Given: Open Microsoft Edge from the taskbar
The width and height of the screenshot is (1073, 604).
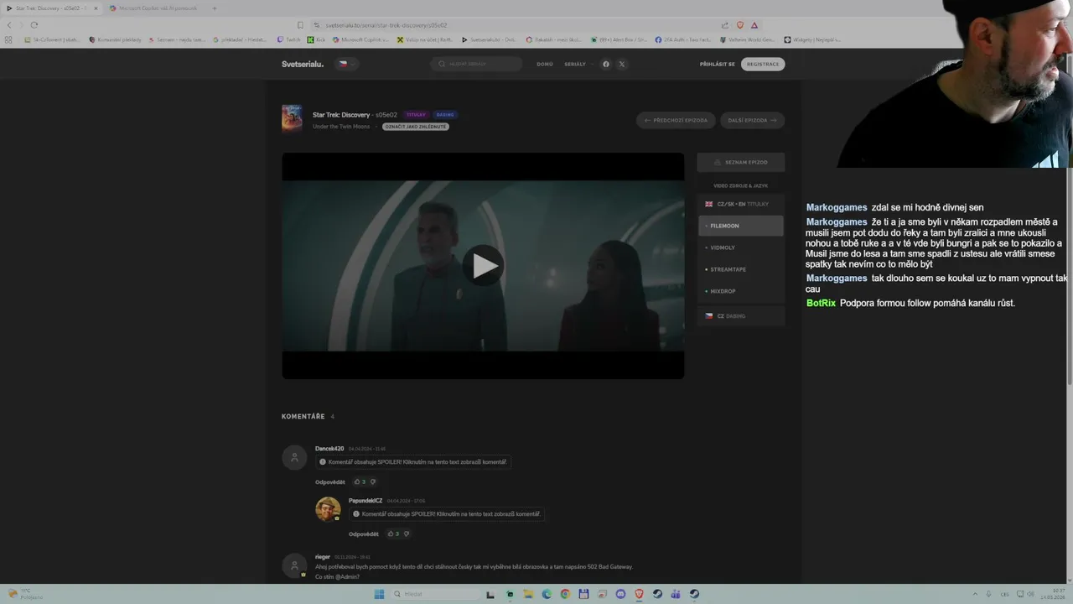Looking at the screenshot, I should coord(547,594).
